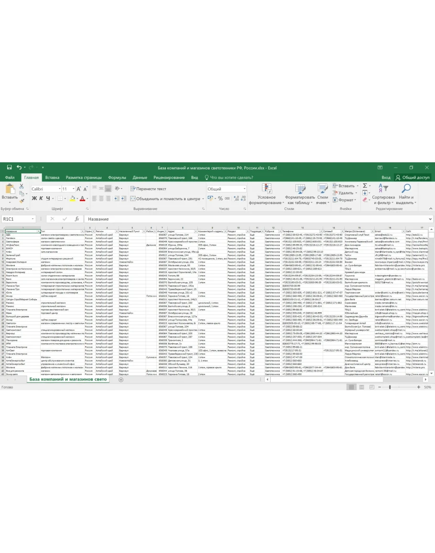Switch to the Рецензирование tab

click(x=169, y=178)
